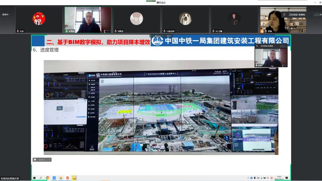
Task: Click the 说点什么 chat input box
Action: 42,160
